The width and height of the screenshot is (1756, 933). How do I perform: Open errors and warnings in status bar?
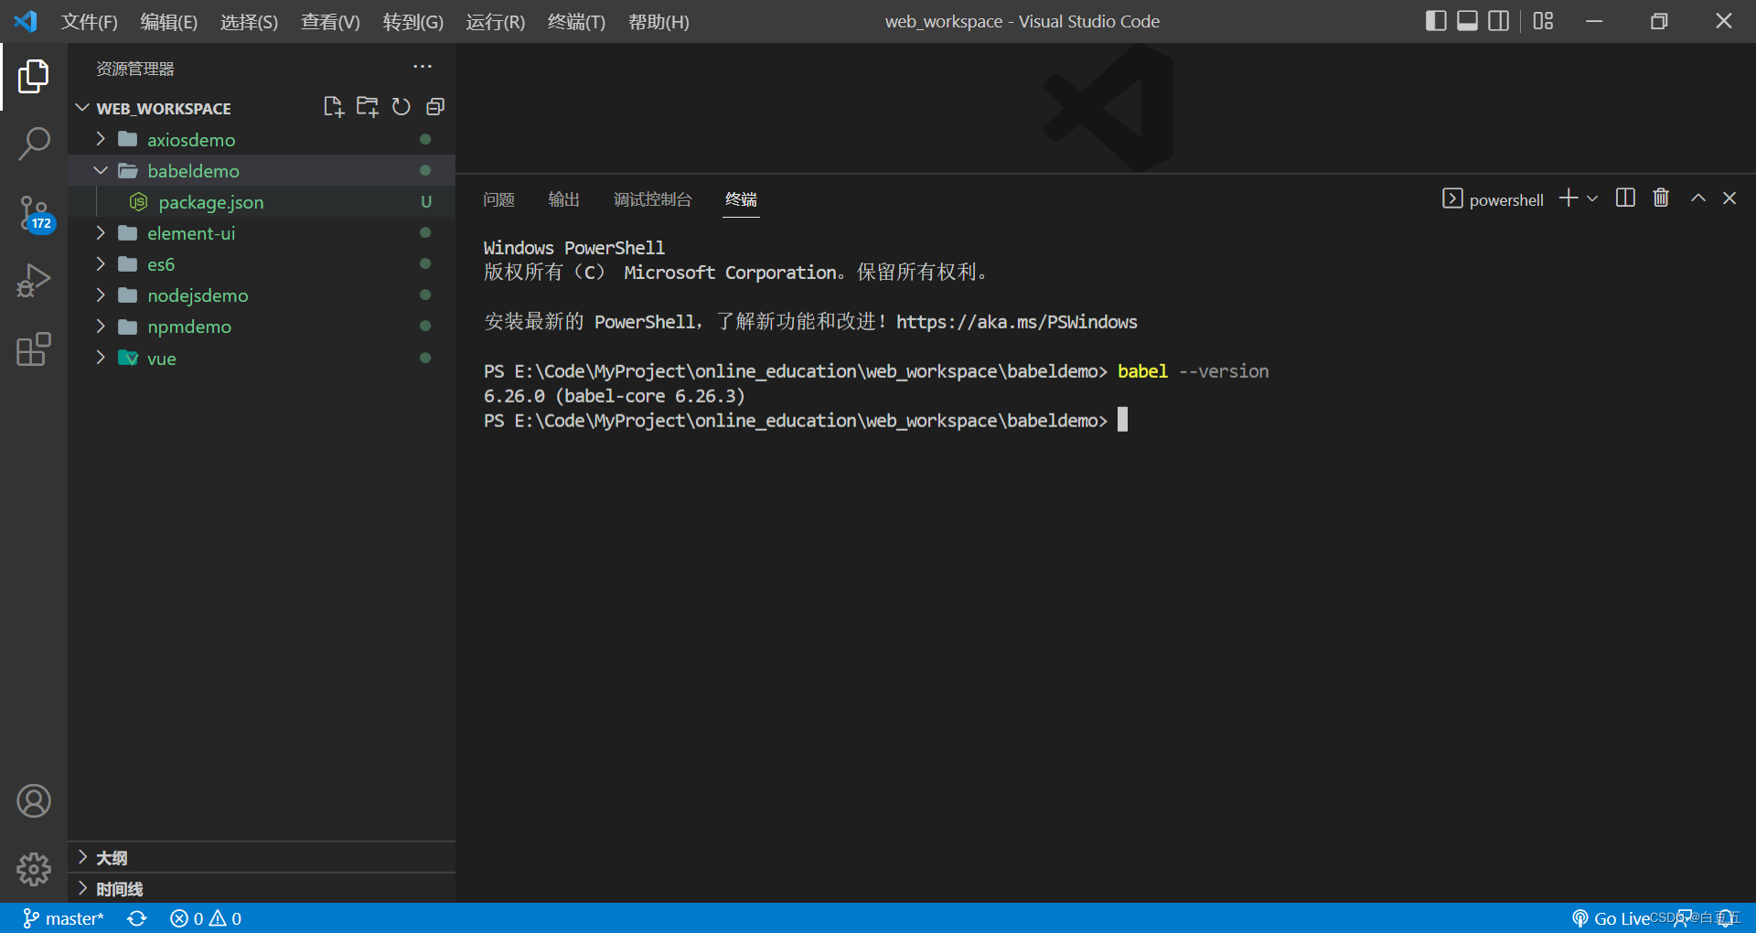coord(206,918)
